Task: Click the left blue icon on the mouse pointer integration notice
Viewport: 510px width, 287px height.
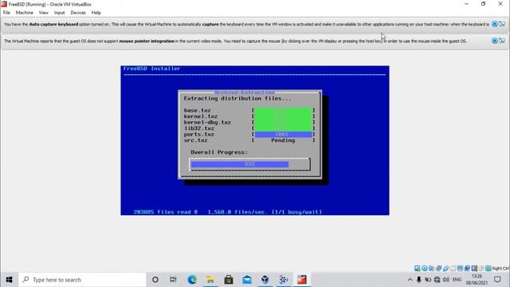Action: (x=494, y=41)
